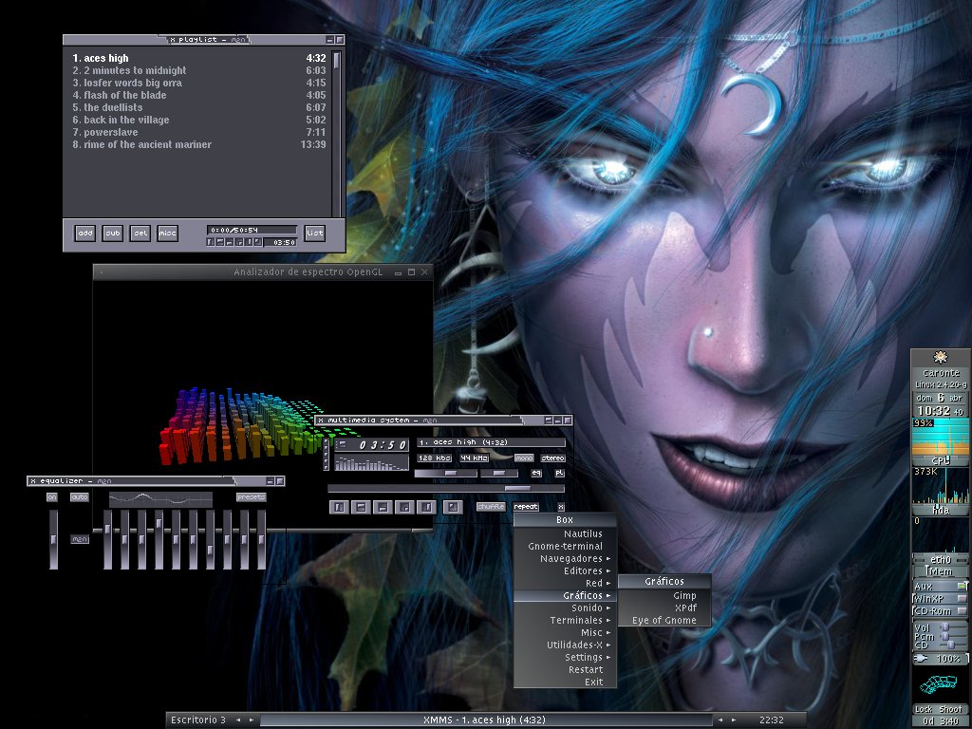Click the list button in the playlist
This screenshot has height=729, width=972.
pos(315,234)
